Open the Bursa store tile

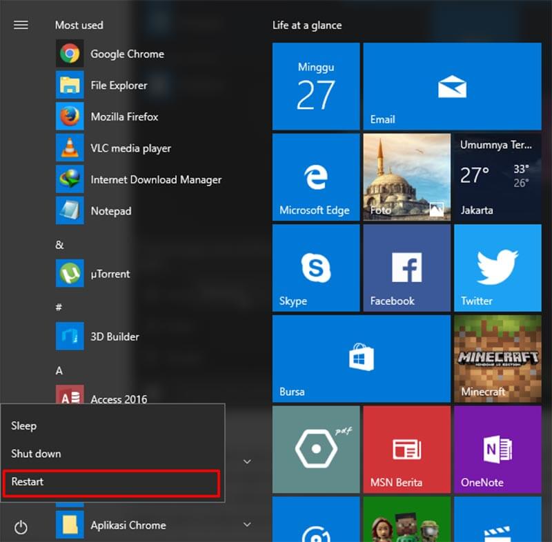(361, 359)
